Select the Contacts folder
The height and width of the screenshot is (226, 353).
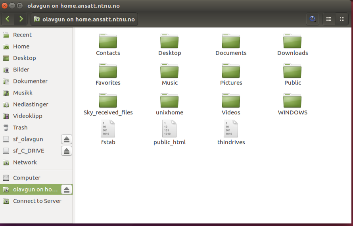coord(108,45)
